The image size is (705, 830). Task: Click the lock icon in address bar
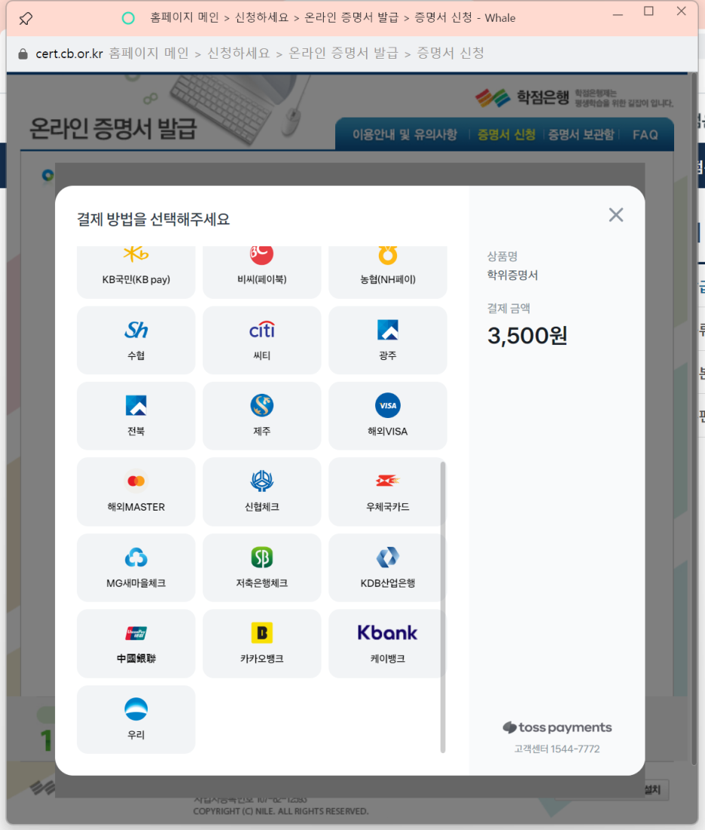(x=23, y=54)
